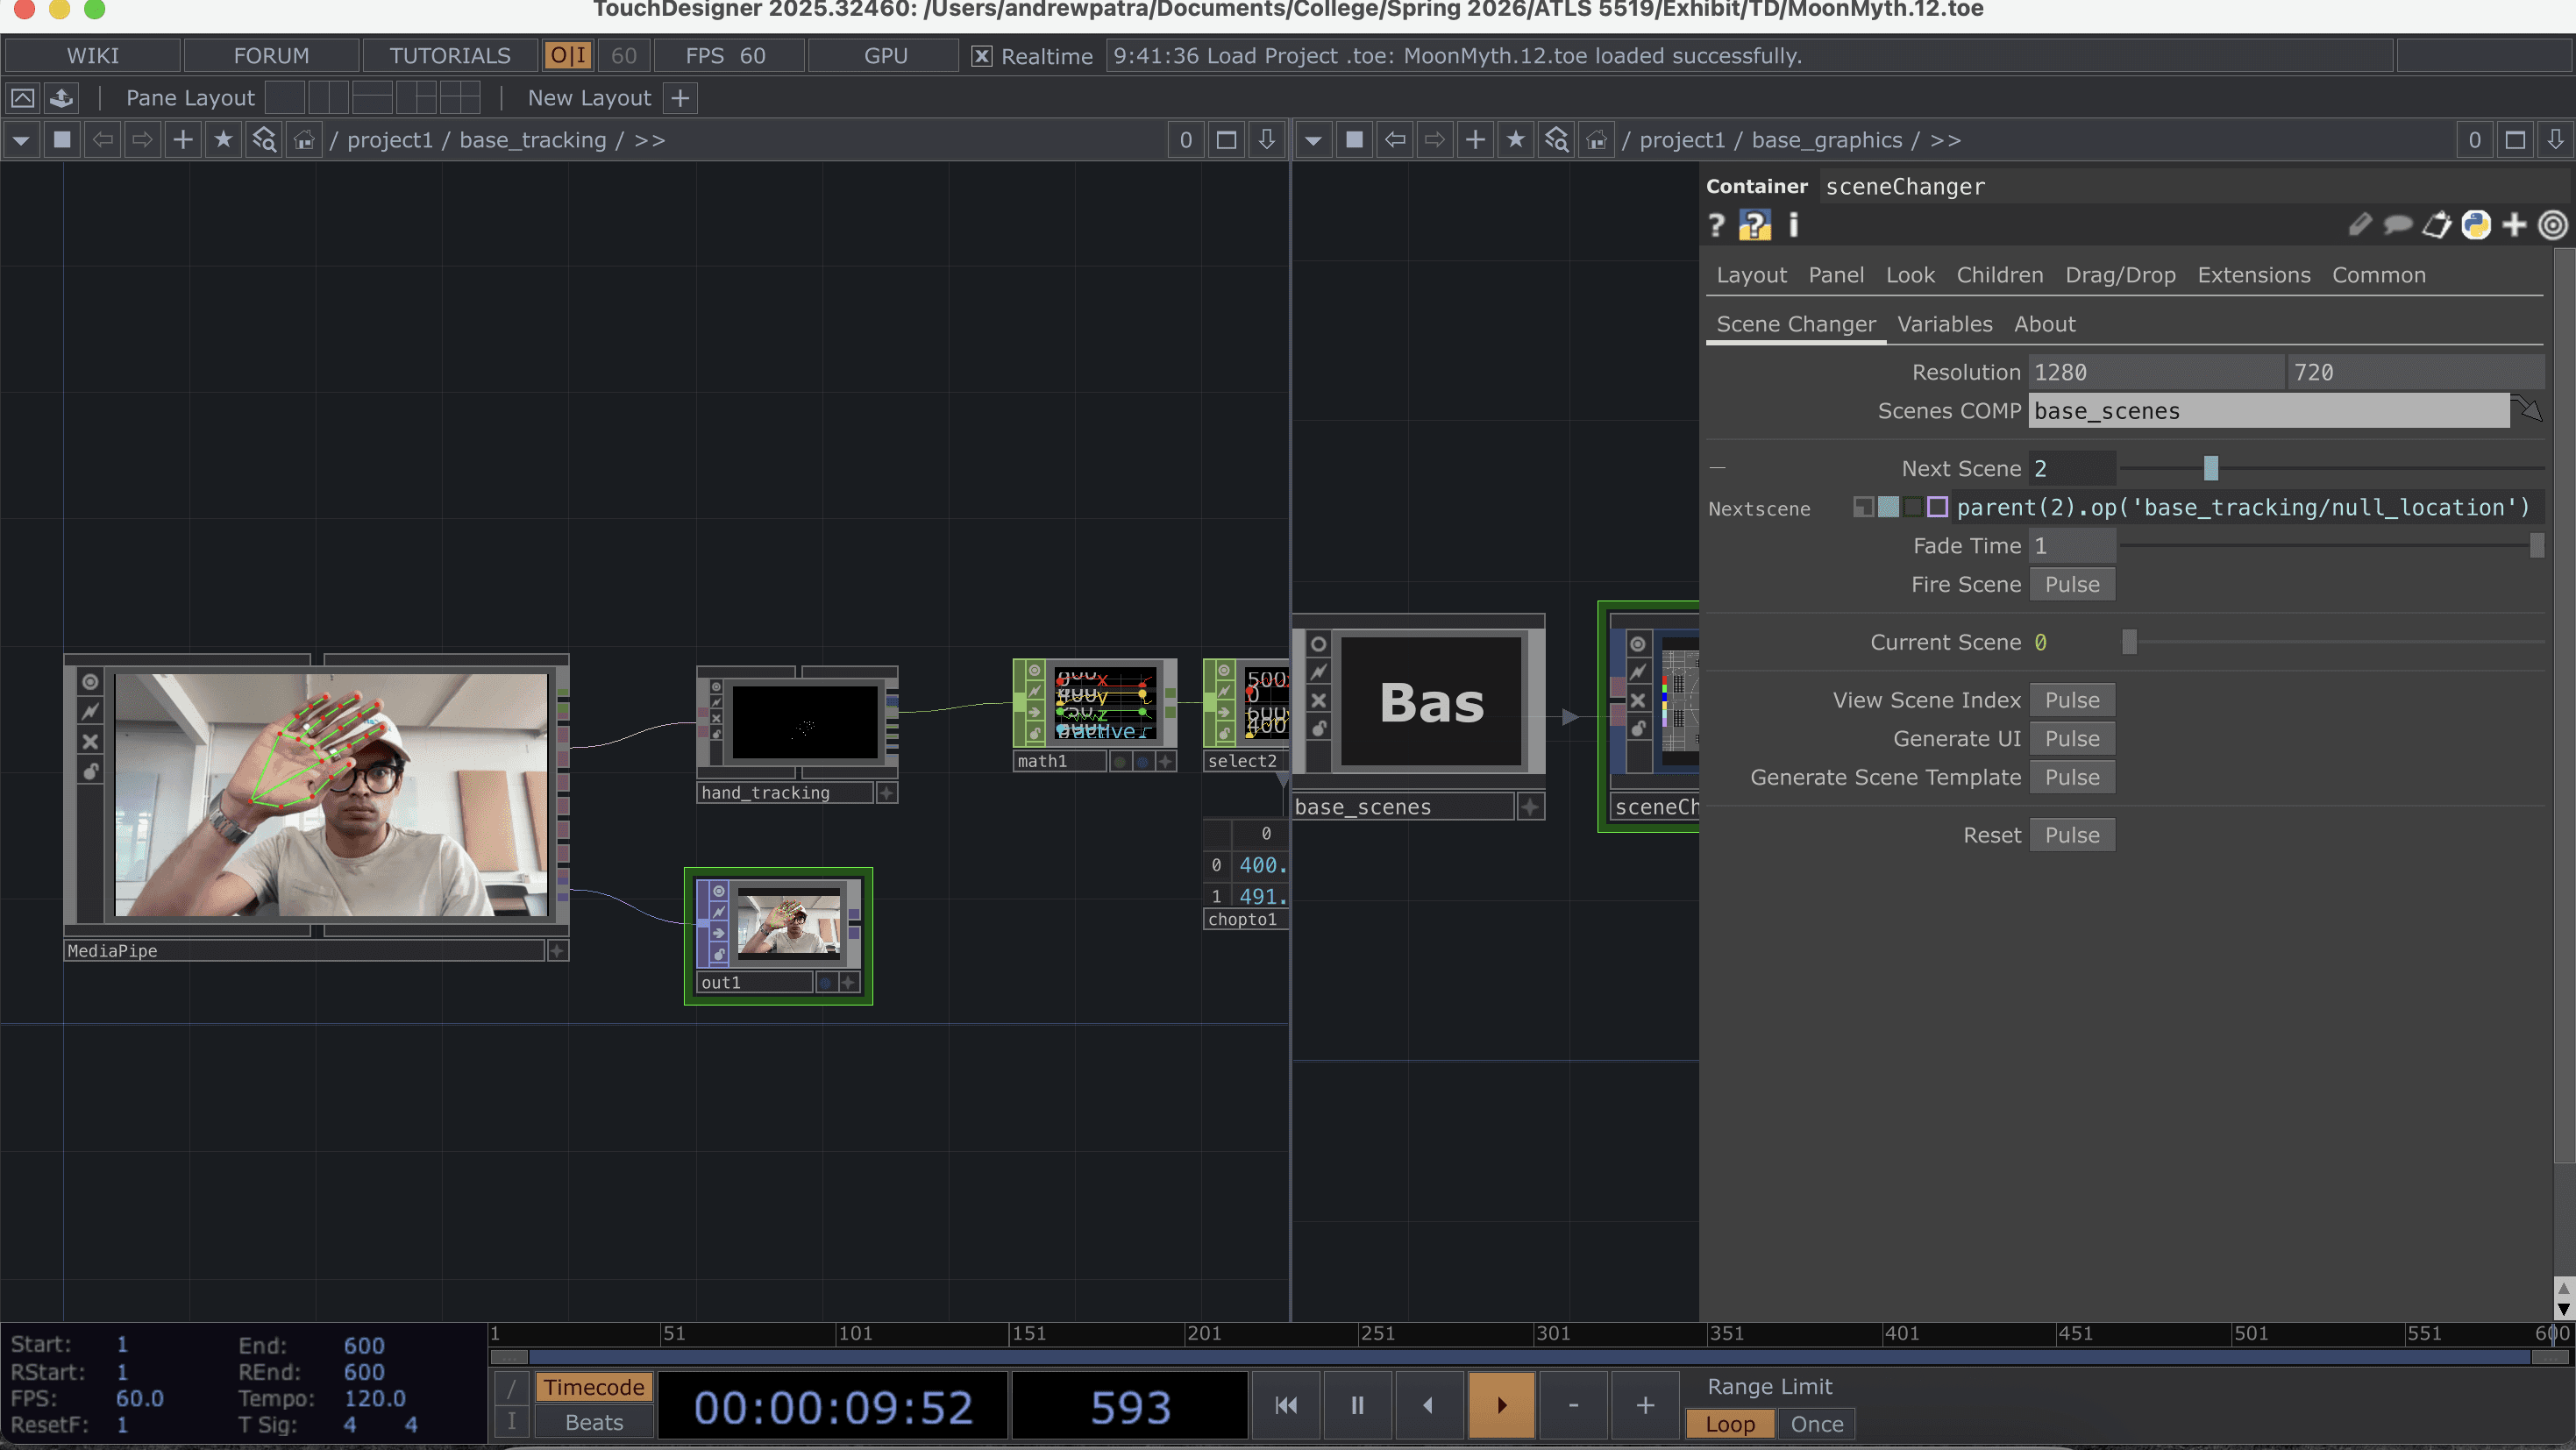The height and width of the screenshot is (1450, 2576).
Task: Pulse the Fire Scene button
Action: [2071, 584]
